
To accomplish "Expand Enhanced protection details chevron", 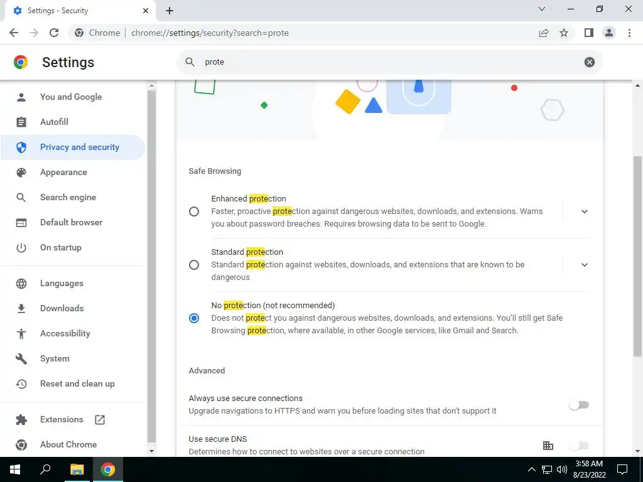I will [x=585, y=212].
